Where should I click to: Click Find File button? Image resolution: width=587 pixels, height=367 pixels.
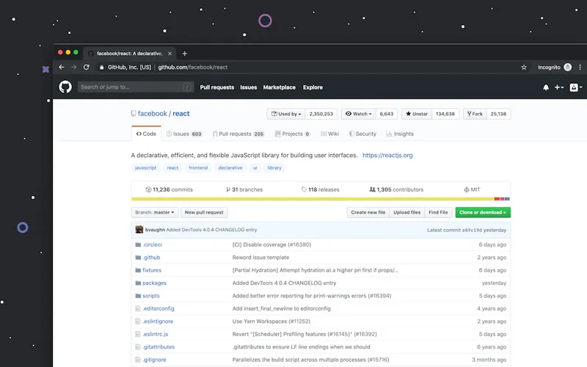pos(438,212)
